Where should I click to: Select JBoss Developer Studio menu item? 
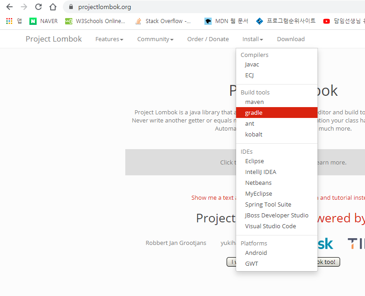pyautogui.click(x=277, y=215)
